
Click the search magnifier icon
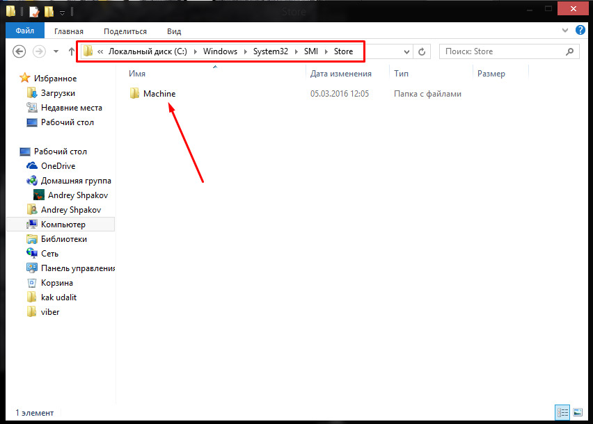click(x=569, y=51)
